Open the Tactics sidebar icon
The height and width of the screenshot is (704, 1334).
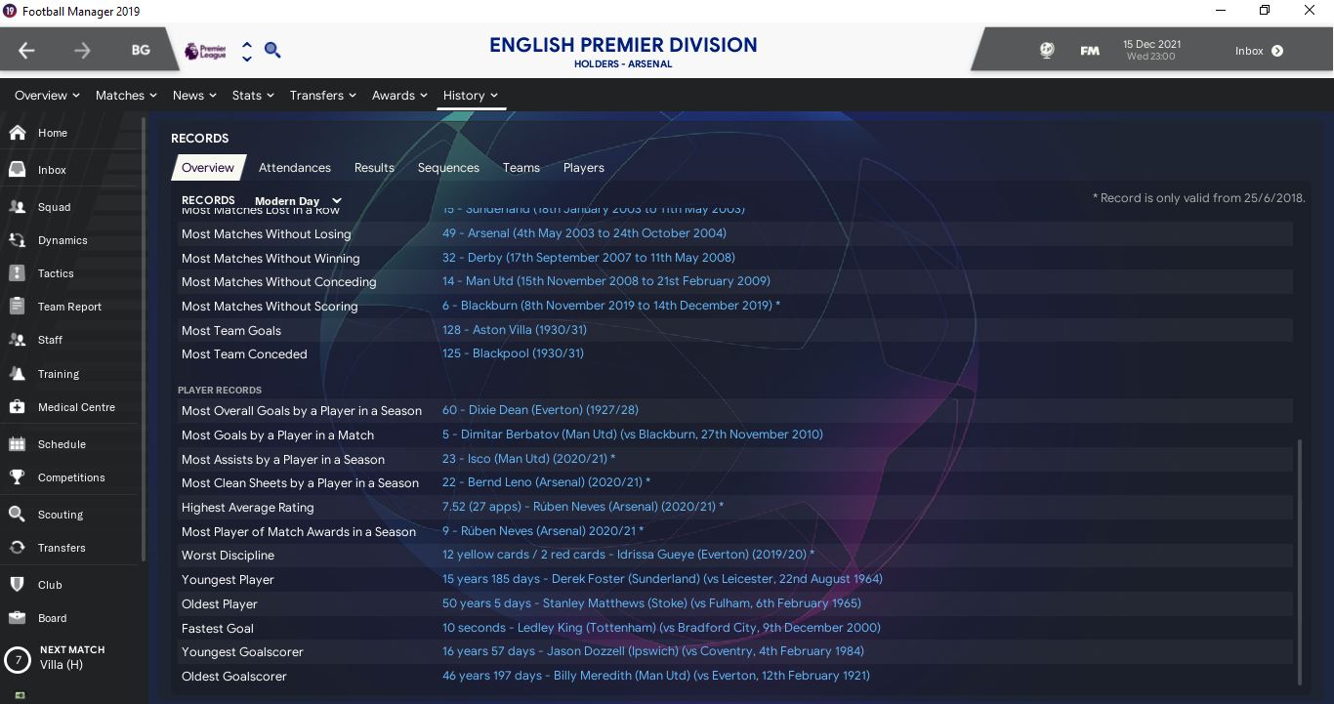[x=17, y=273]
